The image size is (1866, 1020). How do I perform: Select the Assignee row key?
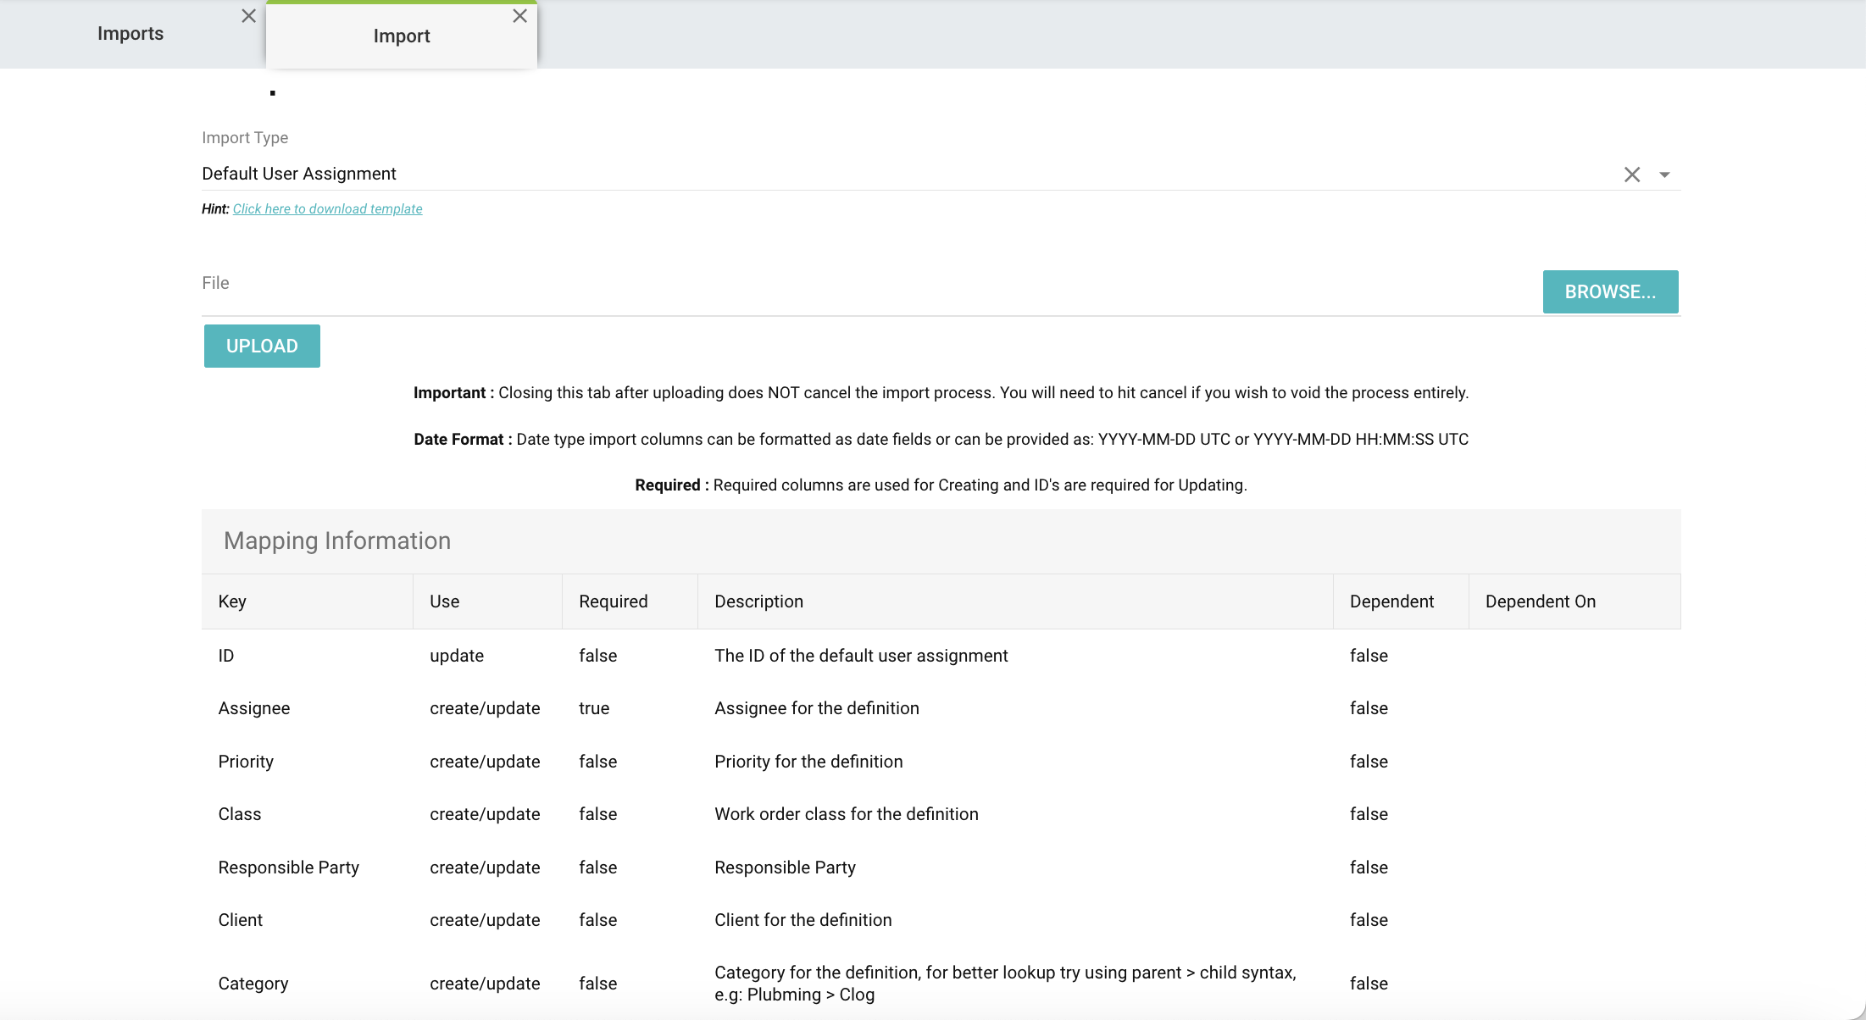pyautogui.click(x=254, y=708)
